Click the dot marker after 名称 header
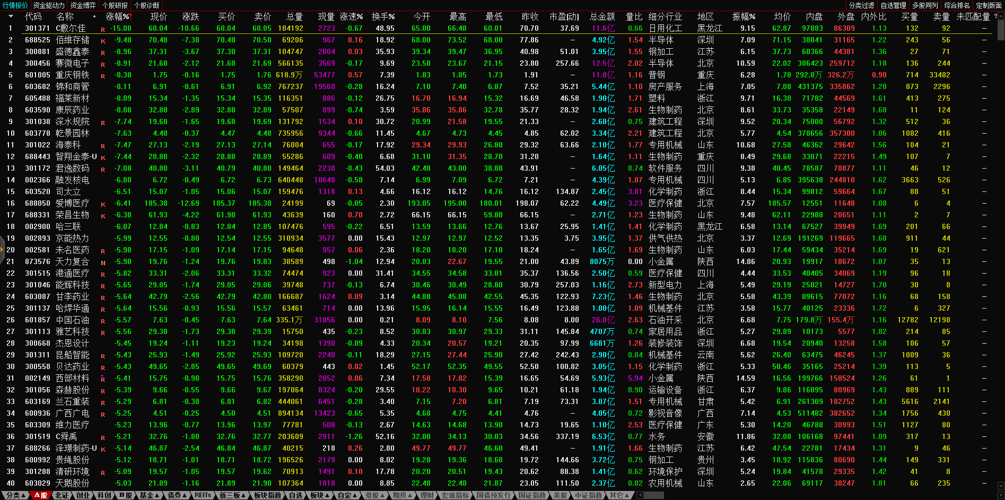Viewport: 1005px width, 500px height. pos(94,16)
